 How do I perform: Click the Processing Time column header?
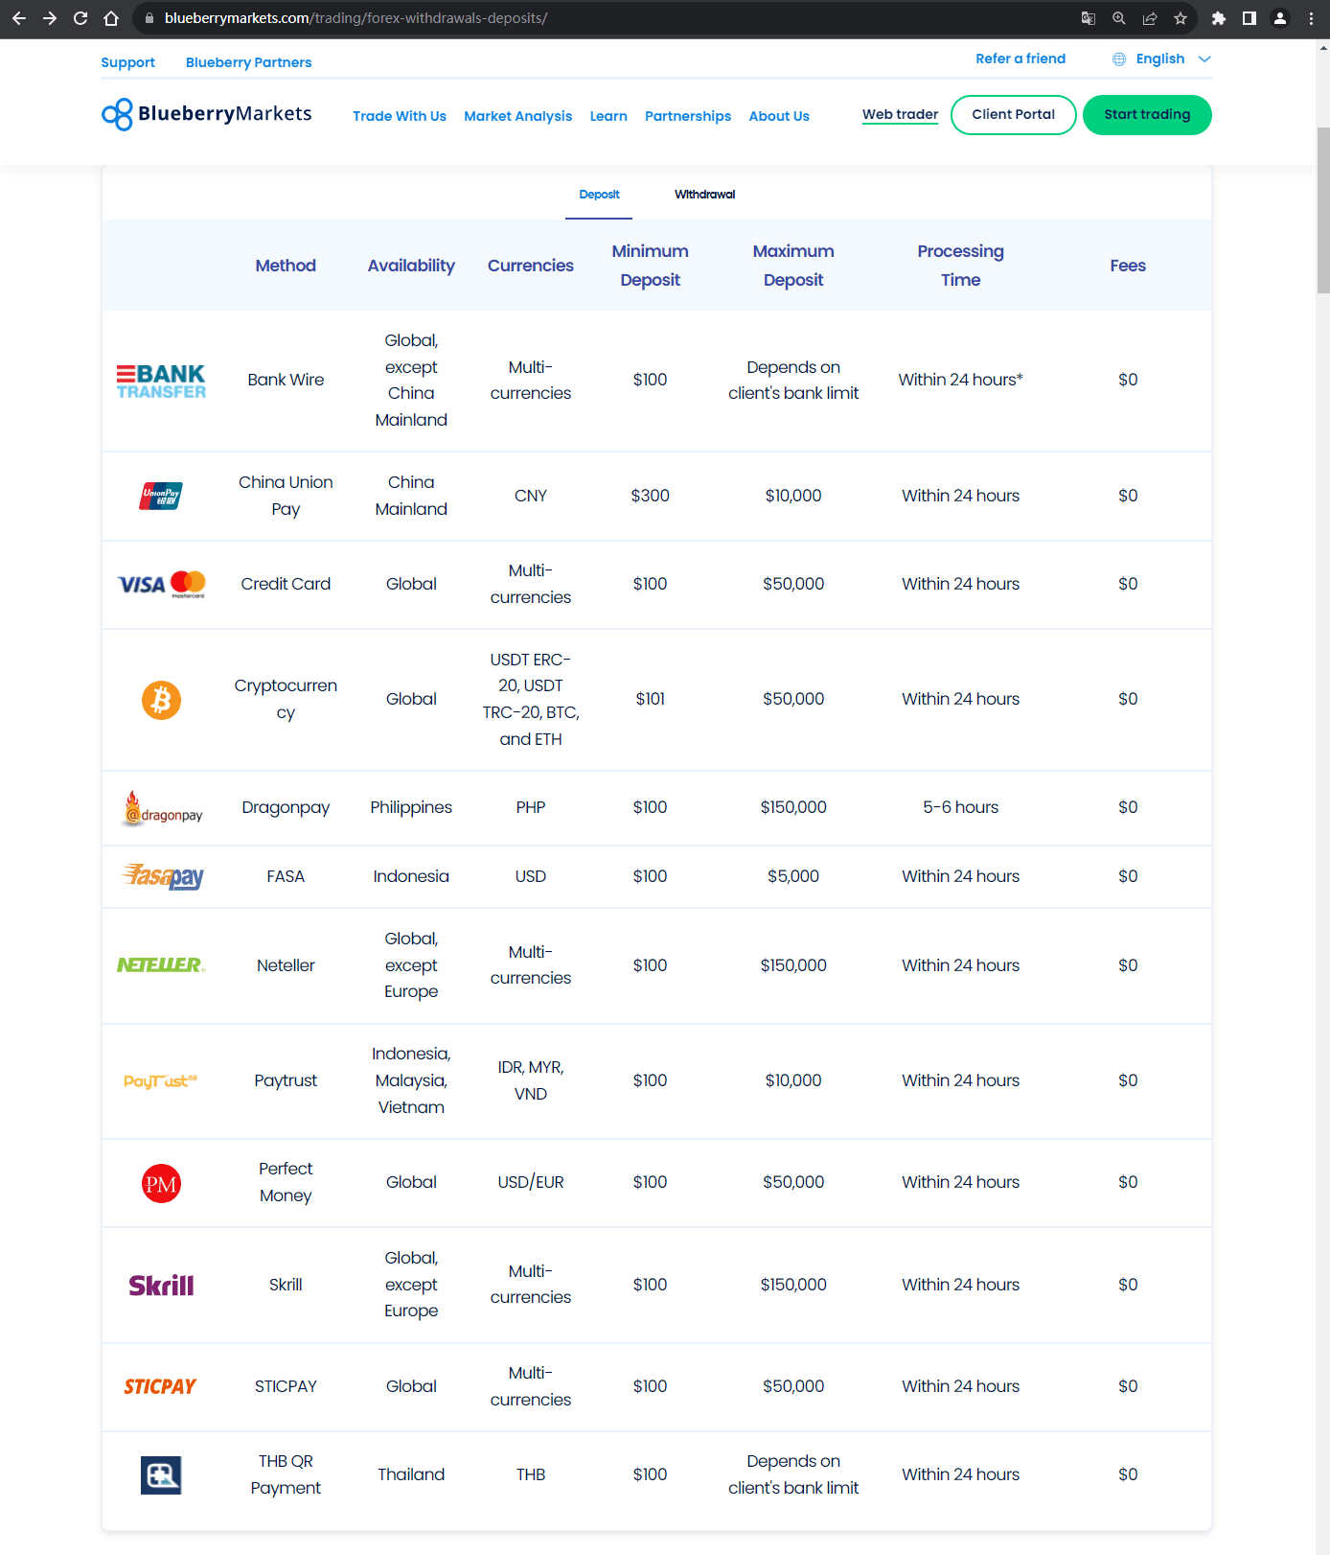tap(960, 266)
